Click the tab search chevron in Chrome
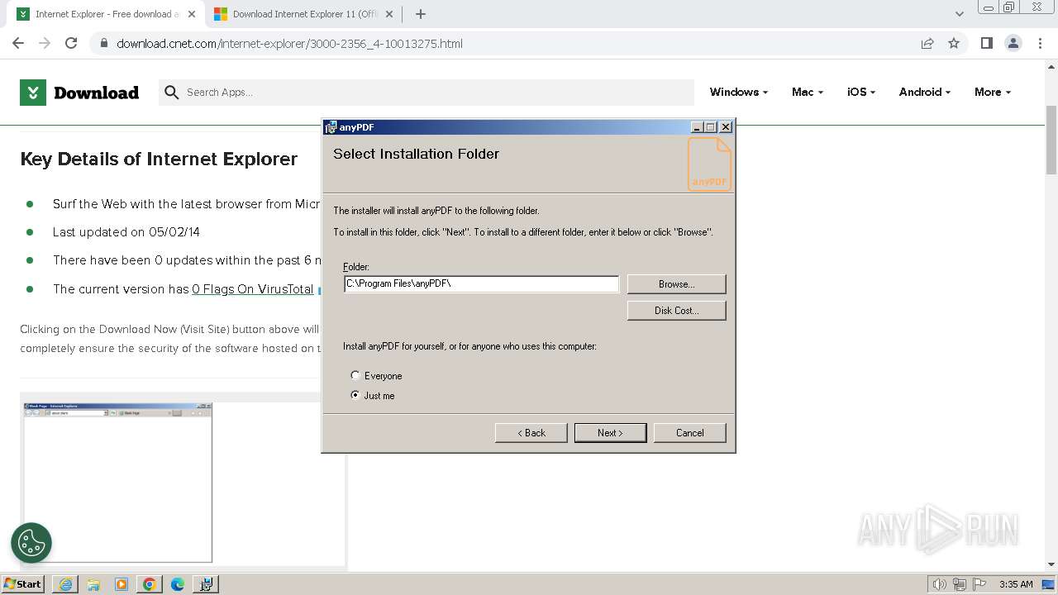The image size is (1058, 595). 959,14
